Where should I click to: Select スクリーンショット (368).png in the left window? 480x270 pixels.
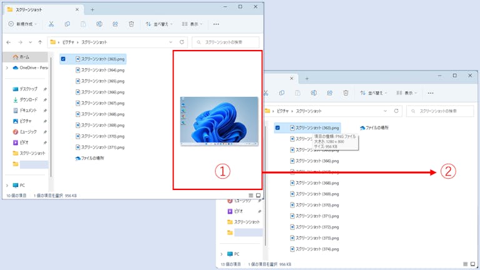click(x=100, y=114)
